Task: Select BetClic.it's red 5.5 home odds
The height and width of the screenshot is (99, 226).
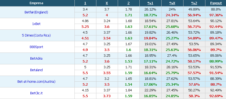Action: point(85,96)
